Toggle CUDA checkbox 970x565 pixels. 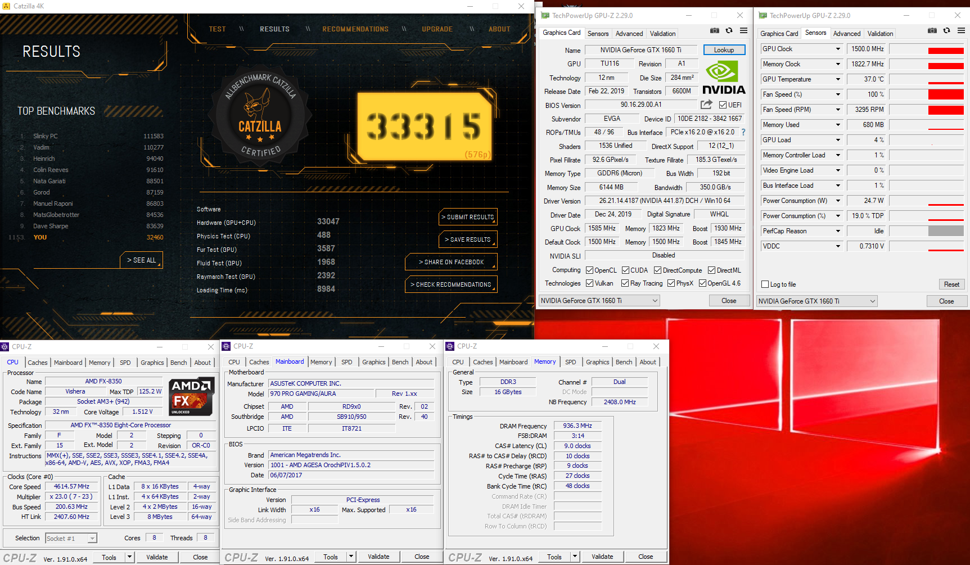coord(625,270)
